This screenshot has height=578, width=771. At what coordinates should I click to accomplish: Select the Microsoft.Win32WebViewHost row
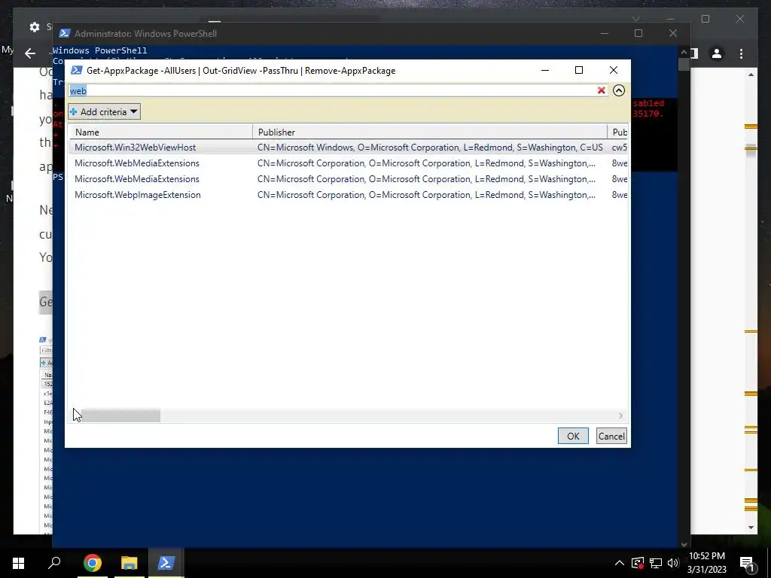coord(348,148)
